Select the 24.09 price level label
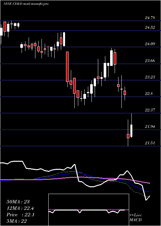The image size is (161, 226). click(150, 44)
